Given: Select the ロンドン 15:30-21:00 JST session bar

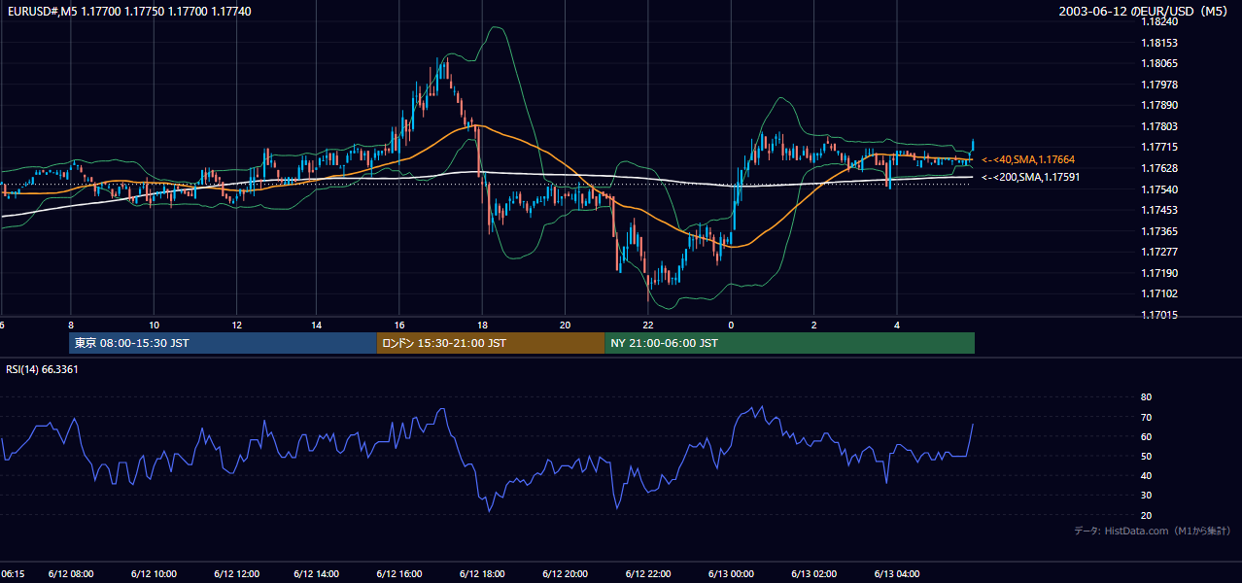Looking at the screenshot, I should (491, 343).
